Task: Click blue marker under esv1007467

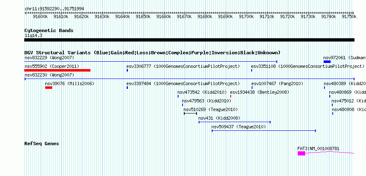Action: (x=252, y=88)
